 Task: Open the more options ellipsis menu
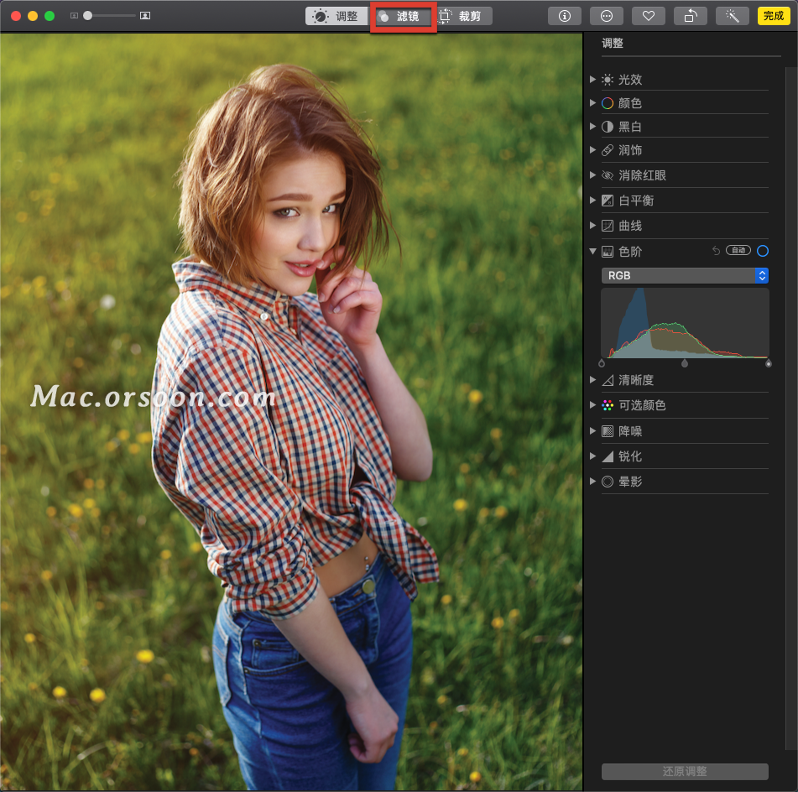[606, 16]
